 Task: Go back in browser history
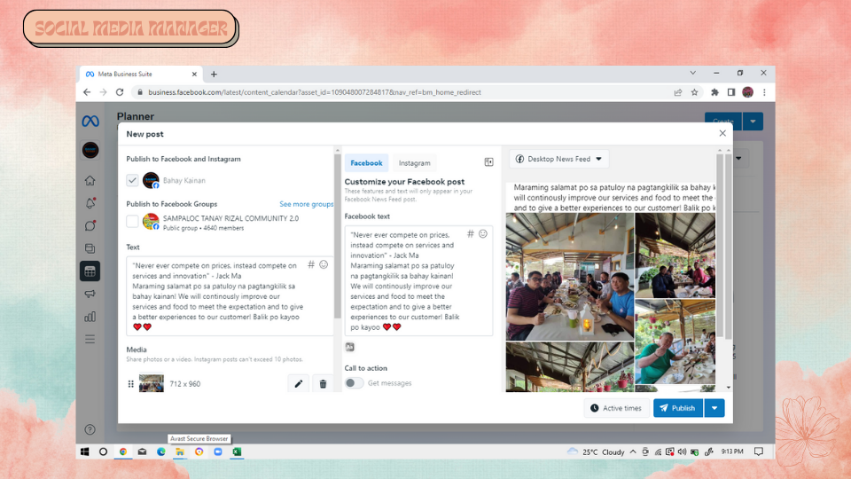pyautogui.click(x=87, y=92)
